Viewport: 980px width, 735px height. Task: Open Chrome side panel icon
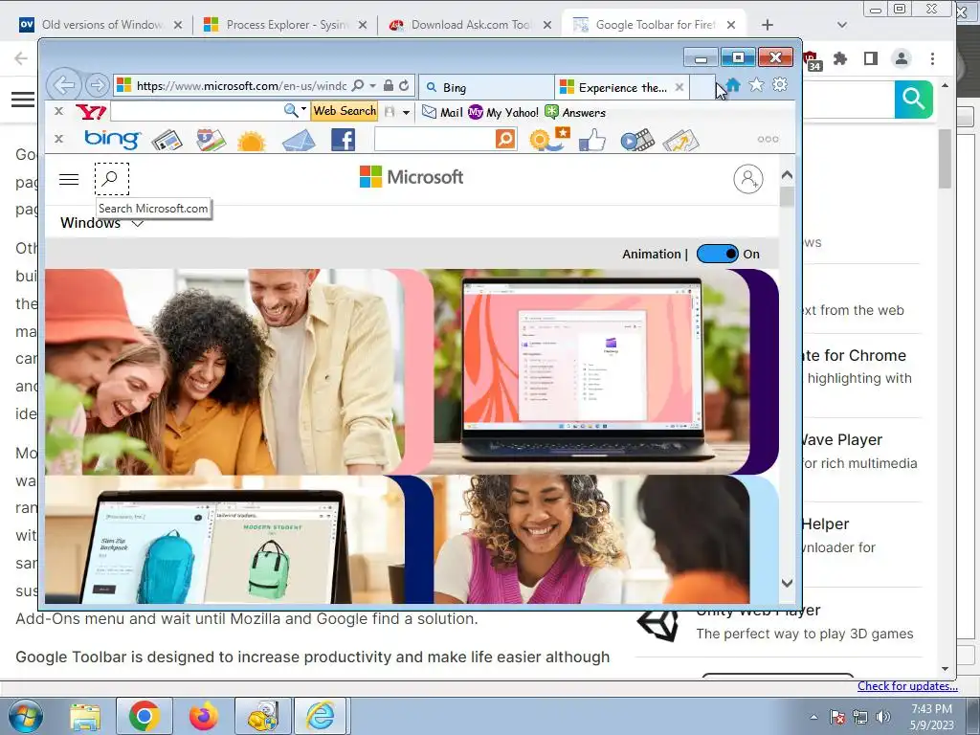click(871, 58)
